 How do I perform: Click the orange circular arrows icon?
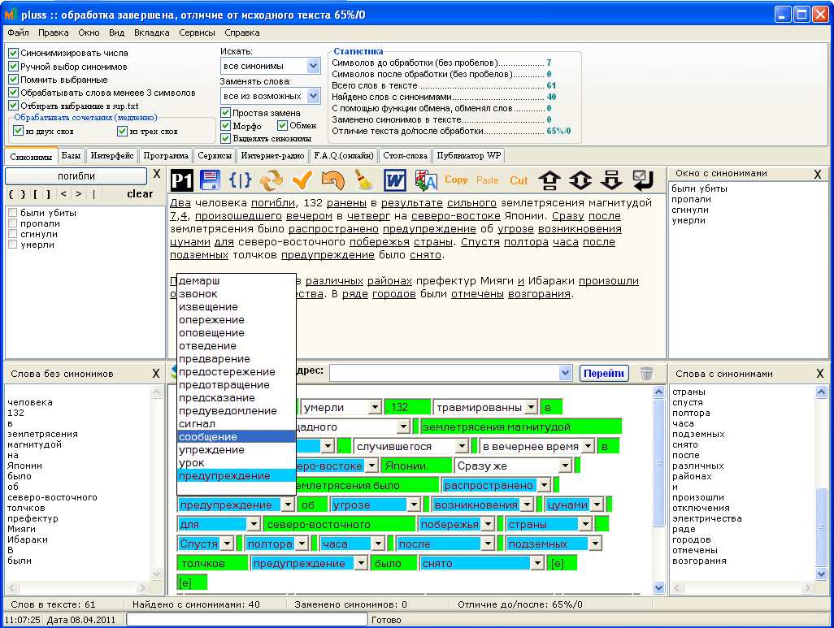(271, 180)
